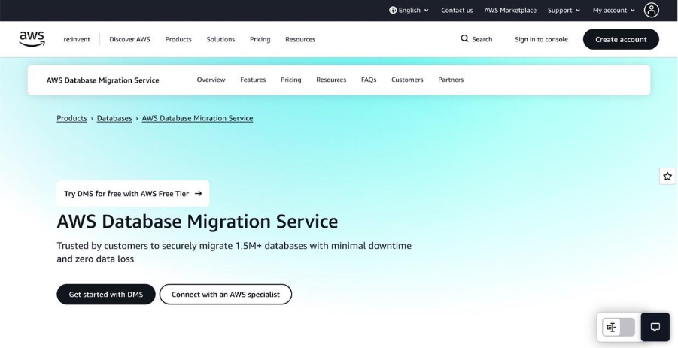
Task: Click the Create account button
Action: [621, 39]
